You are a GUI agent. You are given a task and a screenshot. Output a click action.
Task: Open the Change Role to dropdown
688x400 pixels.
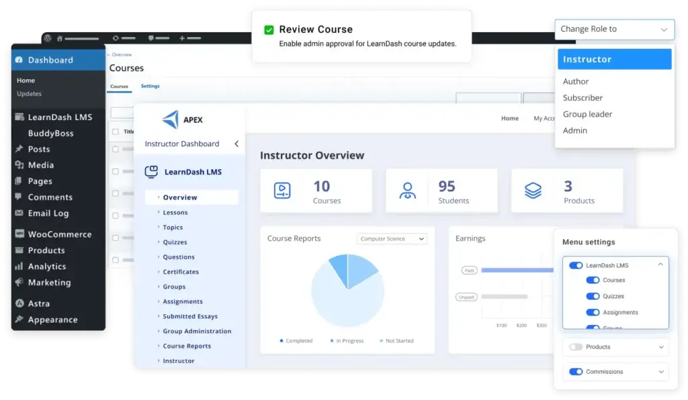click(x=614, y=30)
